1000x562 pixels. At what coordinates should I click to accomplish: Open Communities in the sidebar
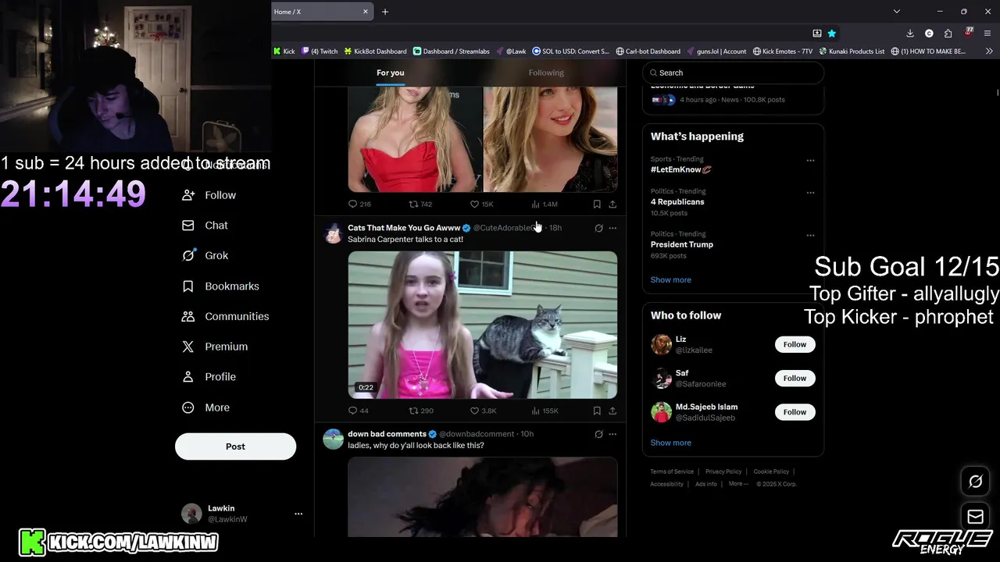(225, 316)
